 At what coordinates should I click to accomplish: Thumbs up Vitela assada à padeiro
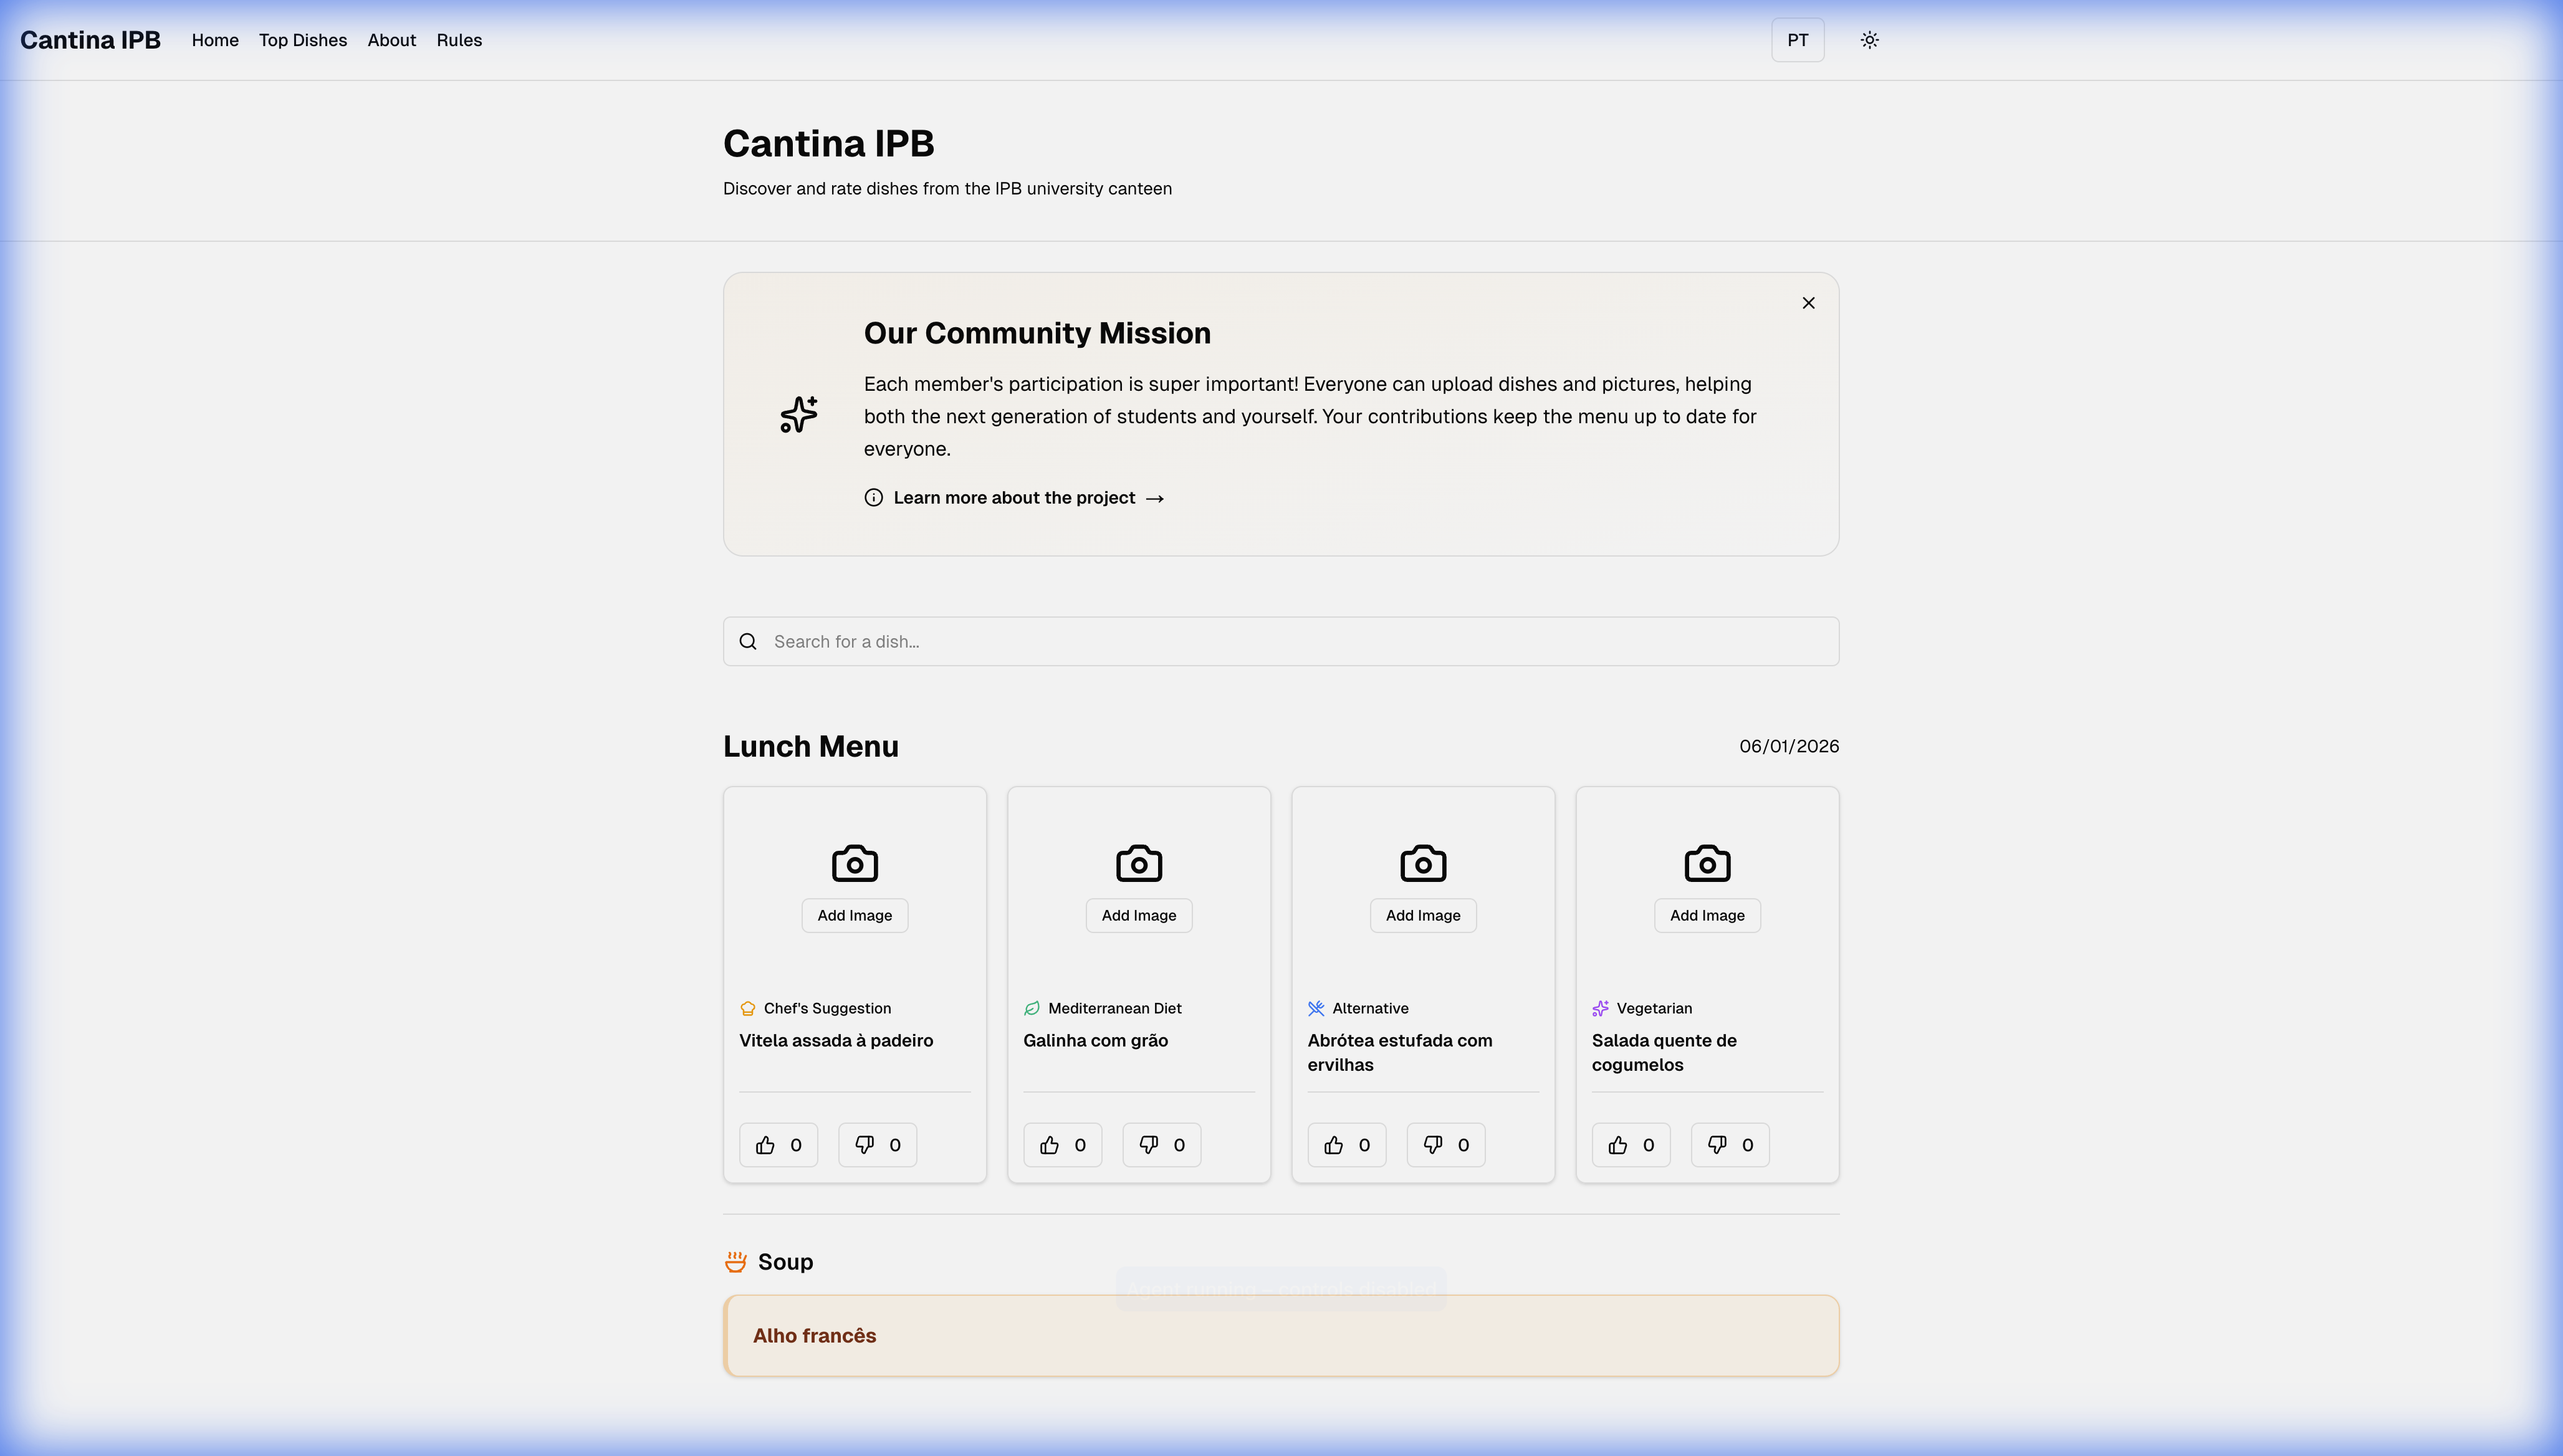pos(778,1145)
